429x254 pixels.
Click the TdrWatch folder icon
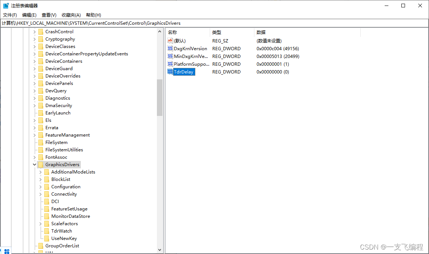coord(47,231)
